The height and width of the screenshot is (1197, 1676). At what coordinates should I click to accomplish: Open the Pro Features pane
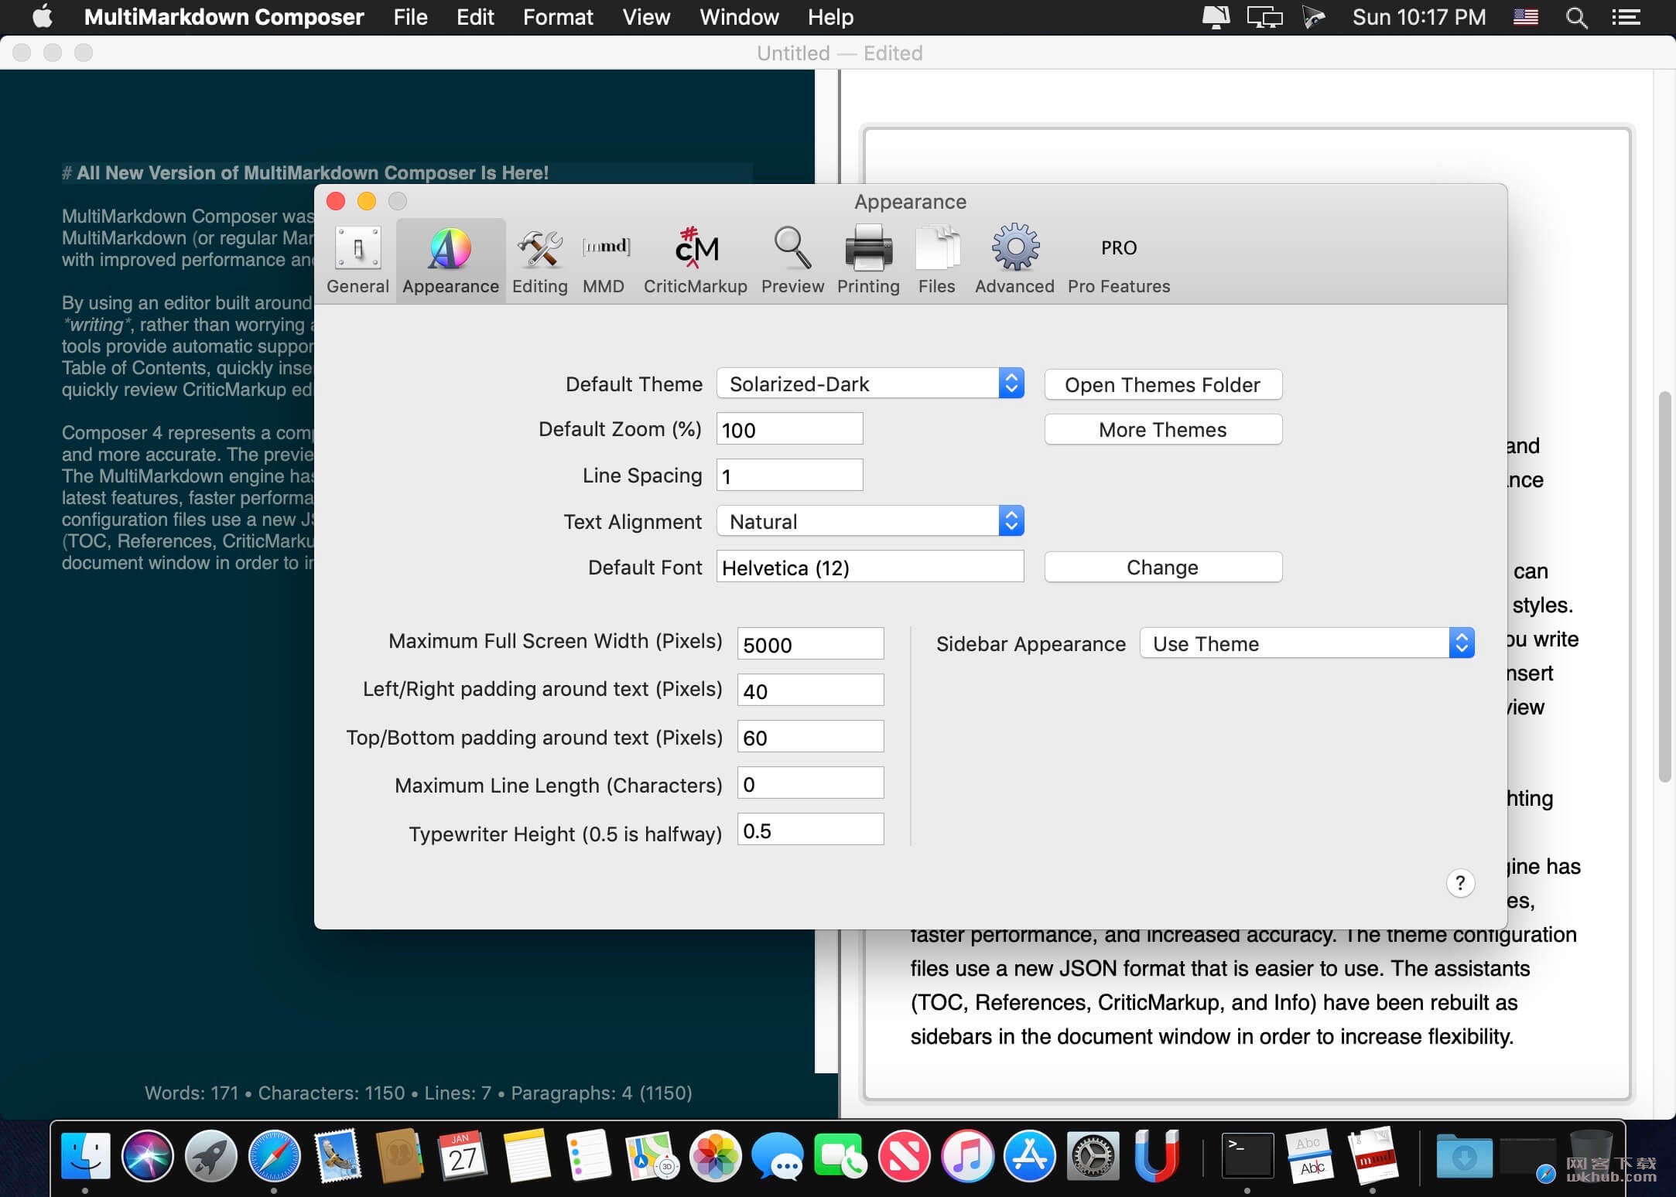click(1119, 261)
